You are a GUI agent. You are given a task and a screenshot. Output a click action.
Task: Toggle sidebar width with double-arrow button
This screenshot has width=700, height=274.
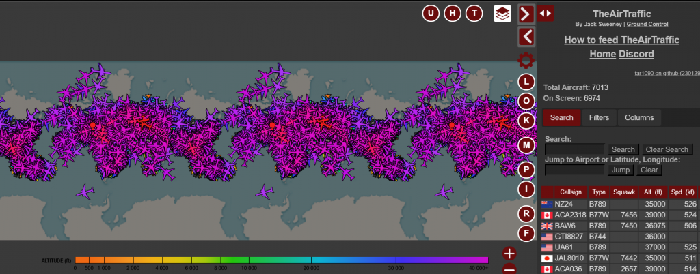coord(545,13)
